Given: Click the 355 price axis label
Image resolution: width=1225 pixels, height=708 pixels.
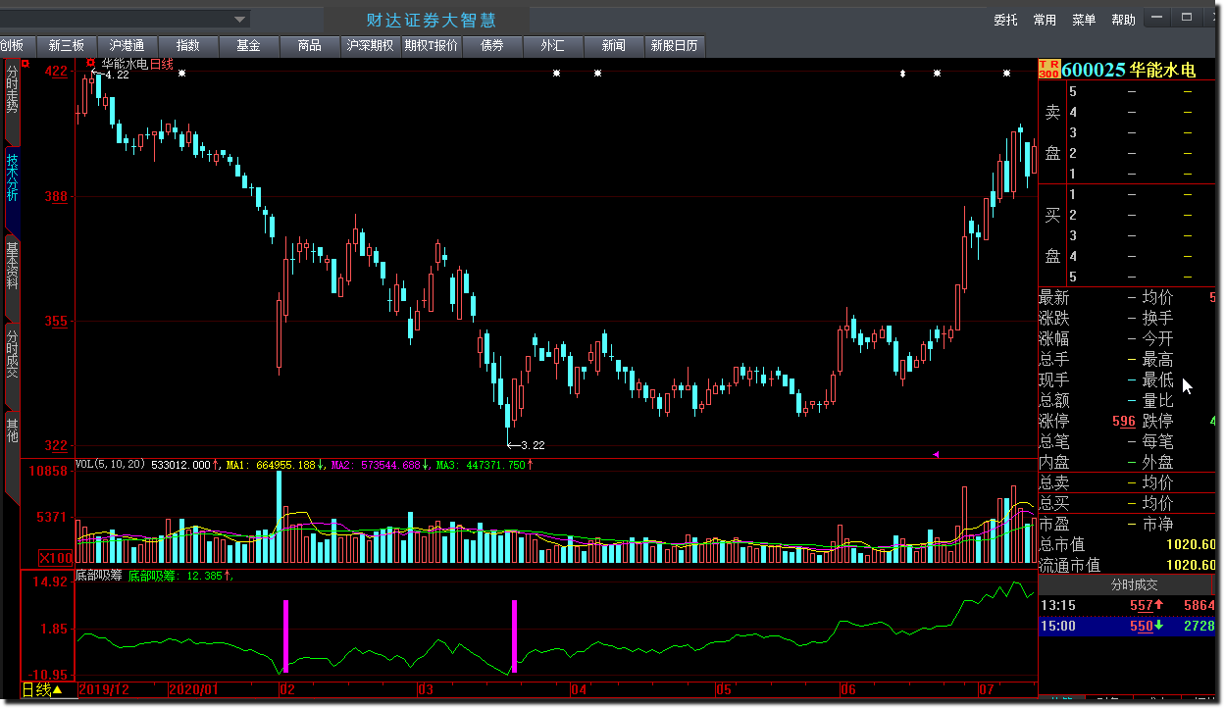Looking at the screenshot, I should click(x=56, y=321).
